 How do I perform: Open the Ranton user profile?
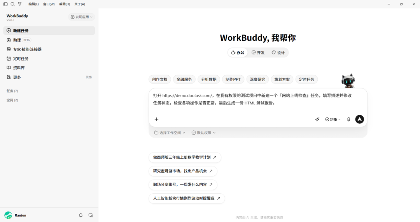pyautogui.click(x=15, y=215)
